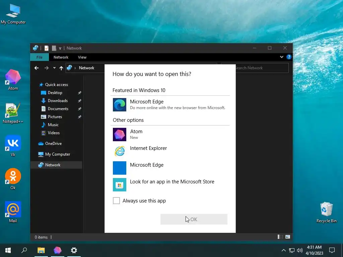Viewport: 343px width, 257px height.
Task: Select the blue-square Microsoft Edge option
Action: coord(170,168)
